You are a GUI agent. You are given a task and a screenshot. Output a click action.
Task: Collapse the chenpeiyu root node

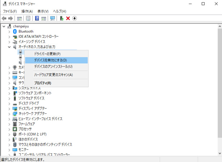pyautogui.click(x=4, y=26)
